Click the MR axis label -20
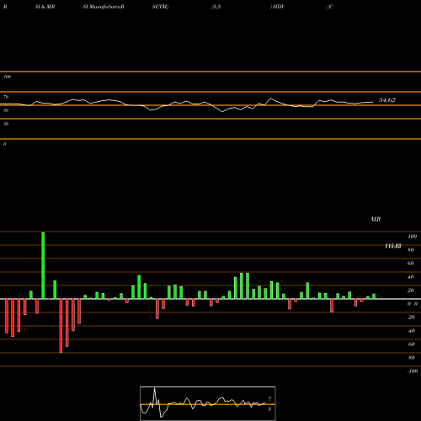The height and width of the screenshot is (421, 421). coord(411,317)
